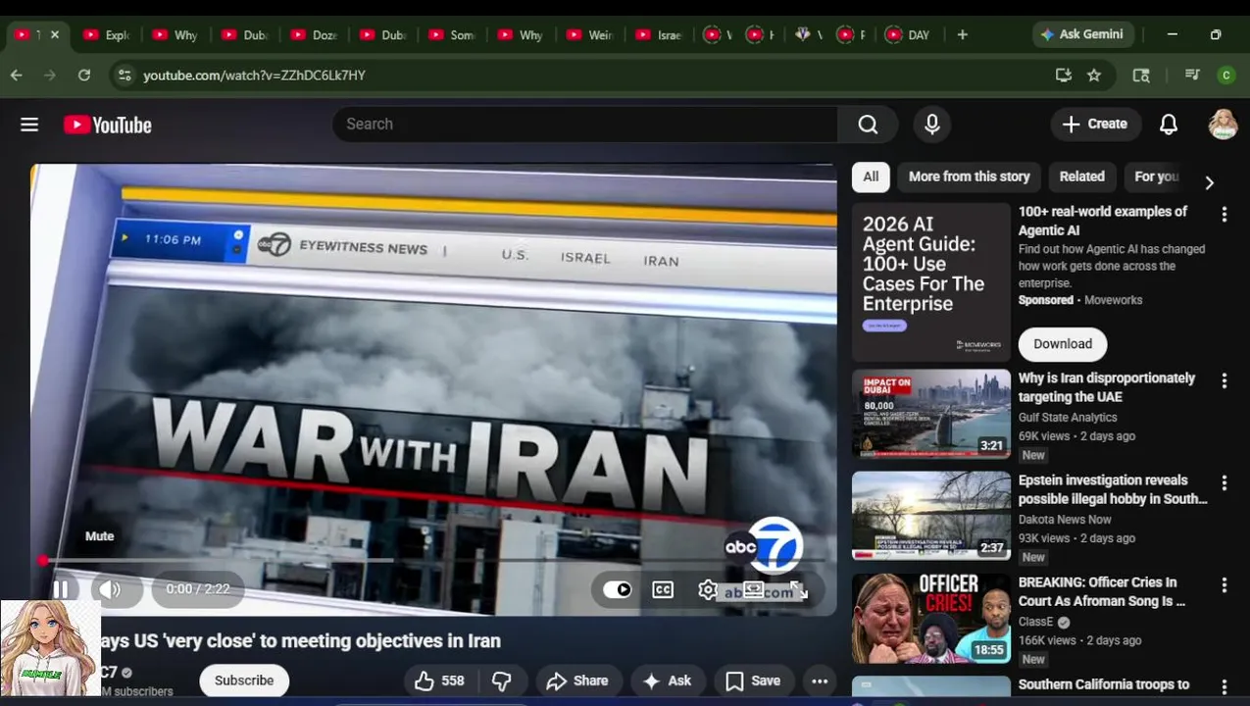Click the search magnifier button

point(868,125)
